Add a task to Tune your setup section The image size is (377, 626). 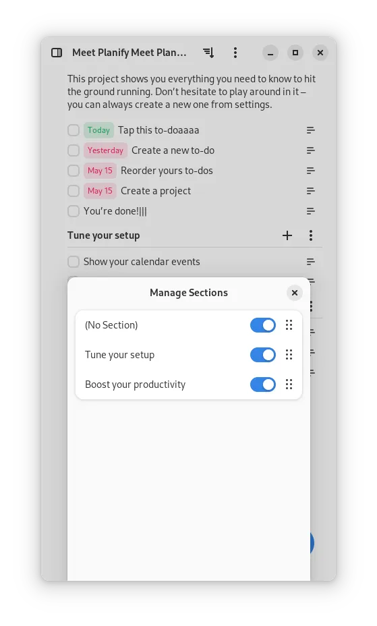(287, 235)
